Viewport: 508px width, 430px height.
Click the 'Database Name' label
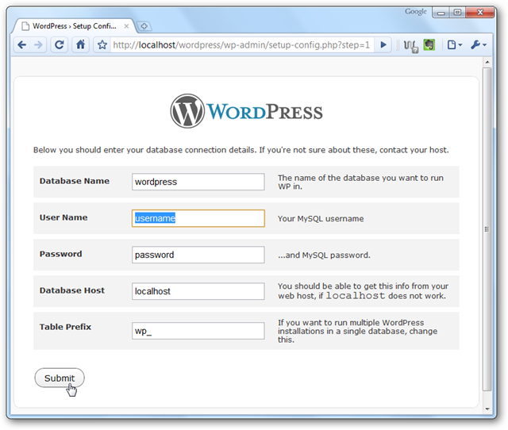coord(75,181)
